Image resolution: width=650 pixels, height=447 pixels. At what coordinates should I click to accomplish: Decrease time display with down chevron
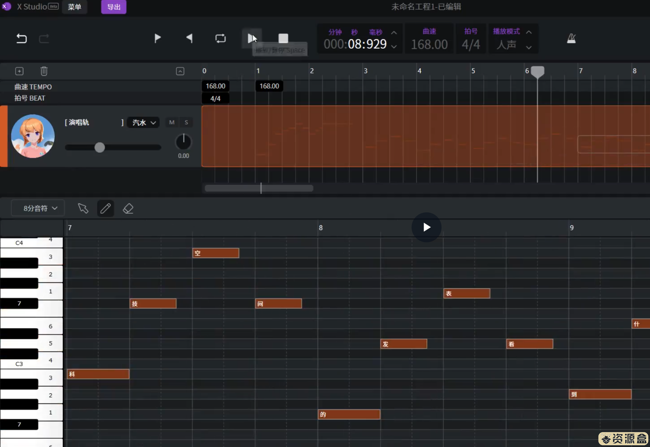[x=394, y=47]
